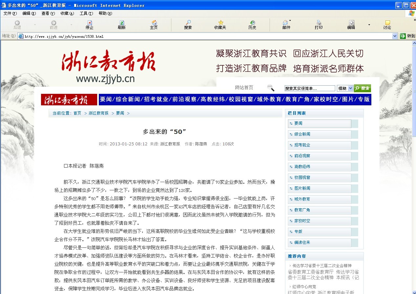Click 校园视窗 in the blue navigation bar
416x294 pixels.
point(241,99)
